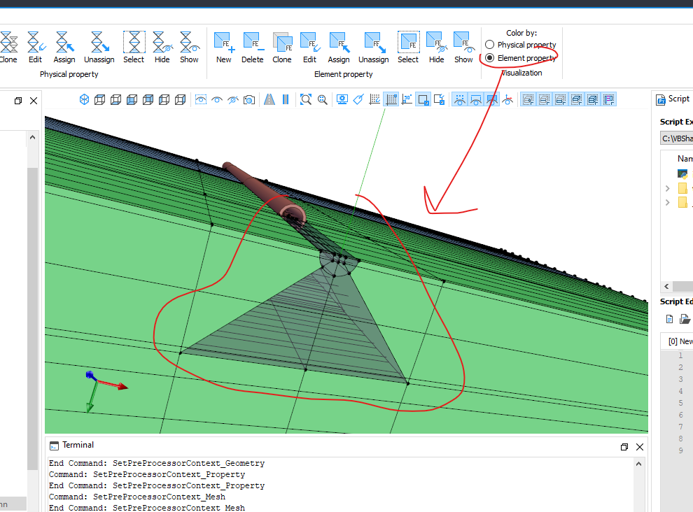The image size is (693, 512).
Task: Click the Script Explorer horizontal scroll left arrow
Action: click(x=666, y=286)
